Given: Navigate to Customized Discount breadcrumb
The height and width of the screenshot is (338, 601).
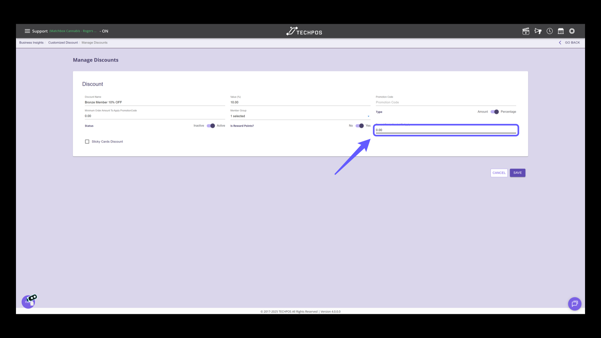Looking at the screenshot, I should (63, 43).
